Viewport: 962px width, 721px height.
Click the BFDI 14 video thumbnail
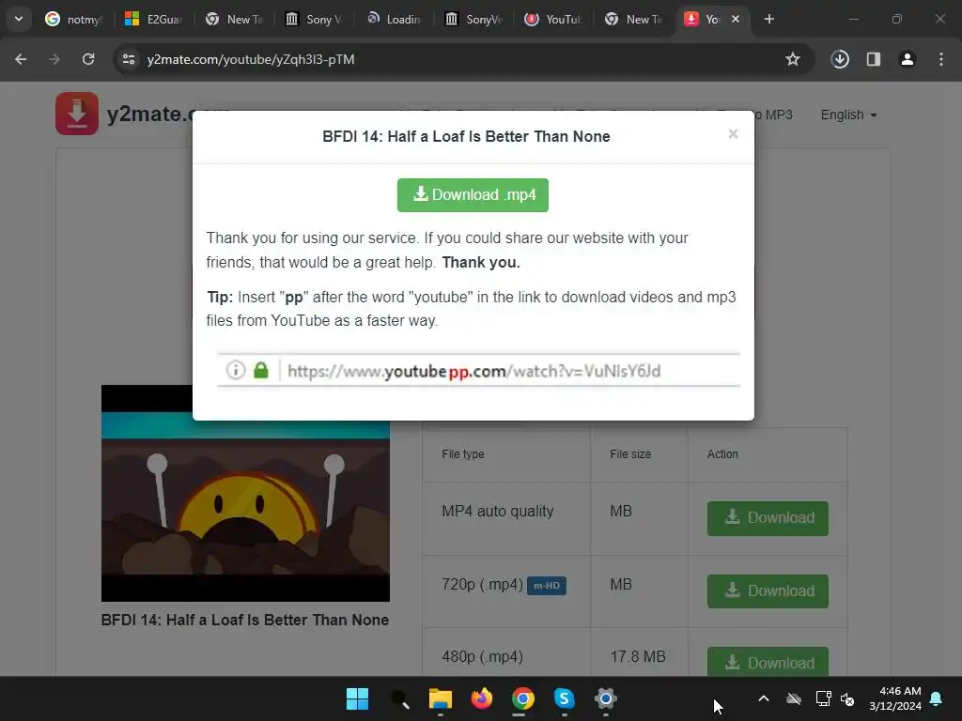[245, 493]
